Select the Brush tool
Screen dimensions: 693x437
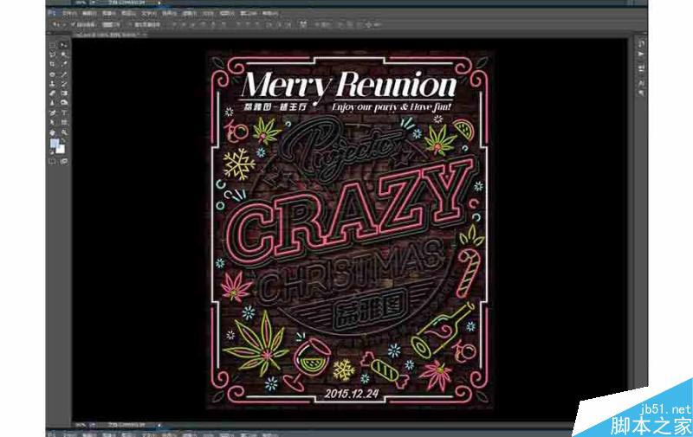[x=64, y=74]
